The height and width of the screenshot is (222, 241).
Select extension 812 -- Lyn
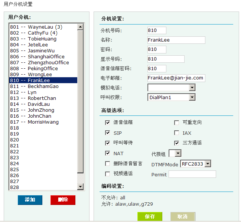click(x=43, y=92)
